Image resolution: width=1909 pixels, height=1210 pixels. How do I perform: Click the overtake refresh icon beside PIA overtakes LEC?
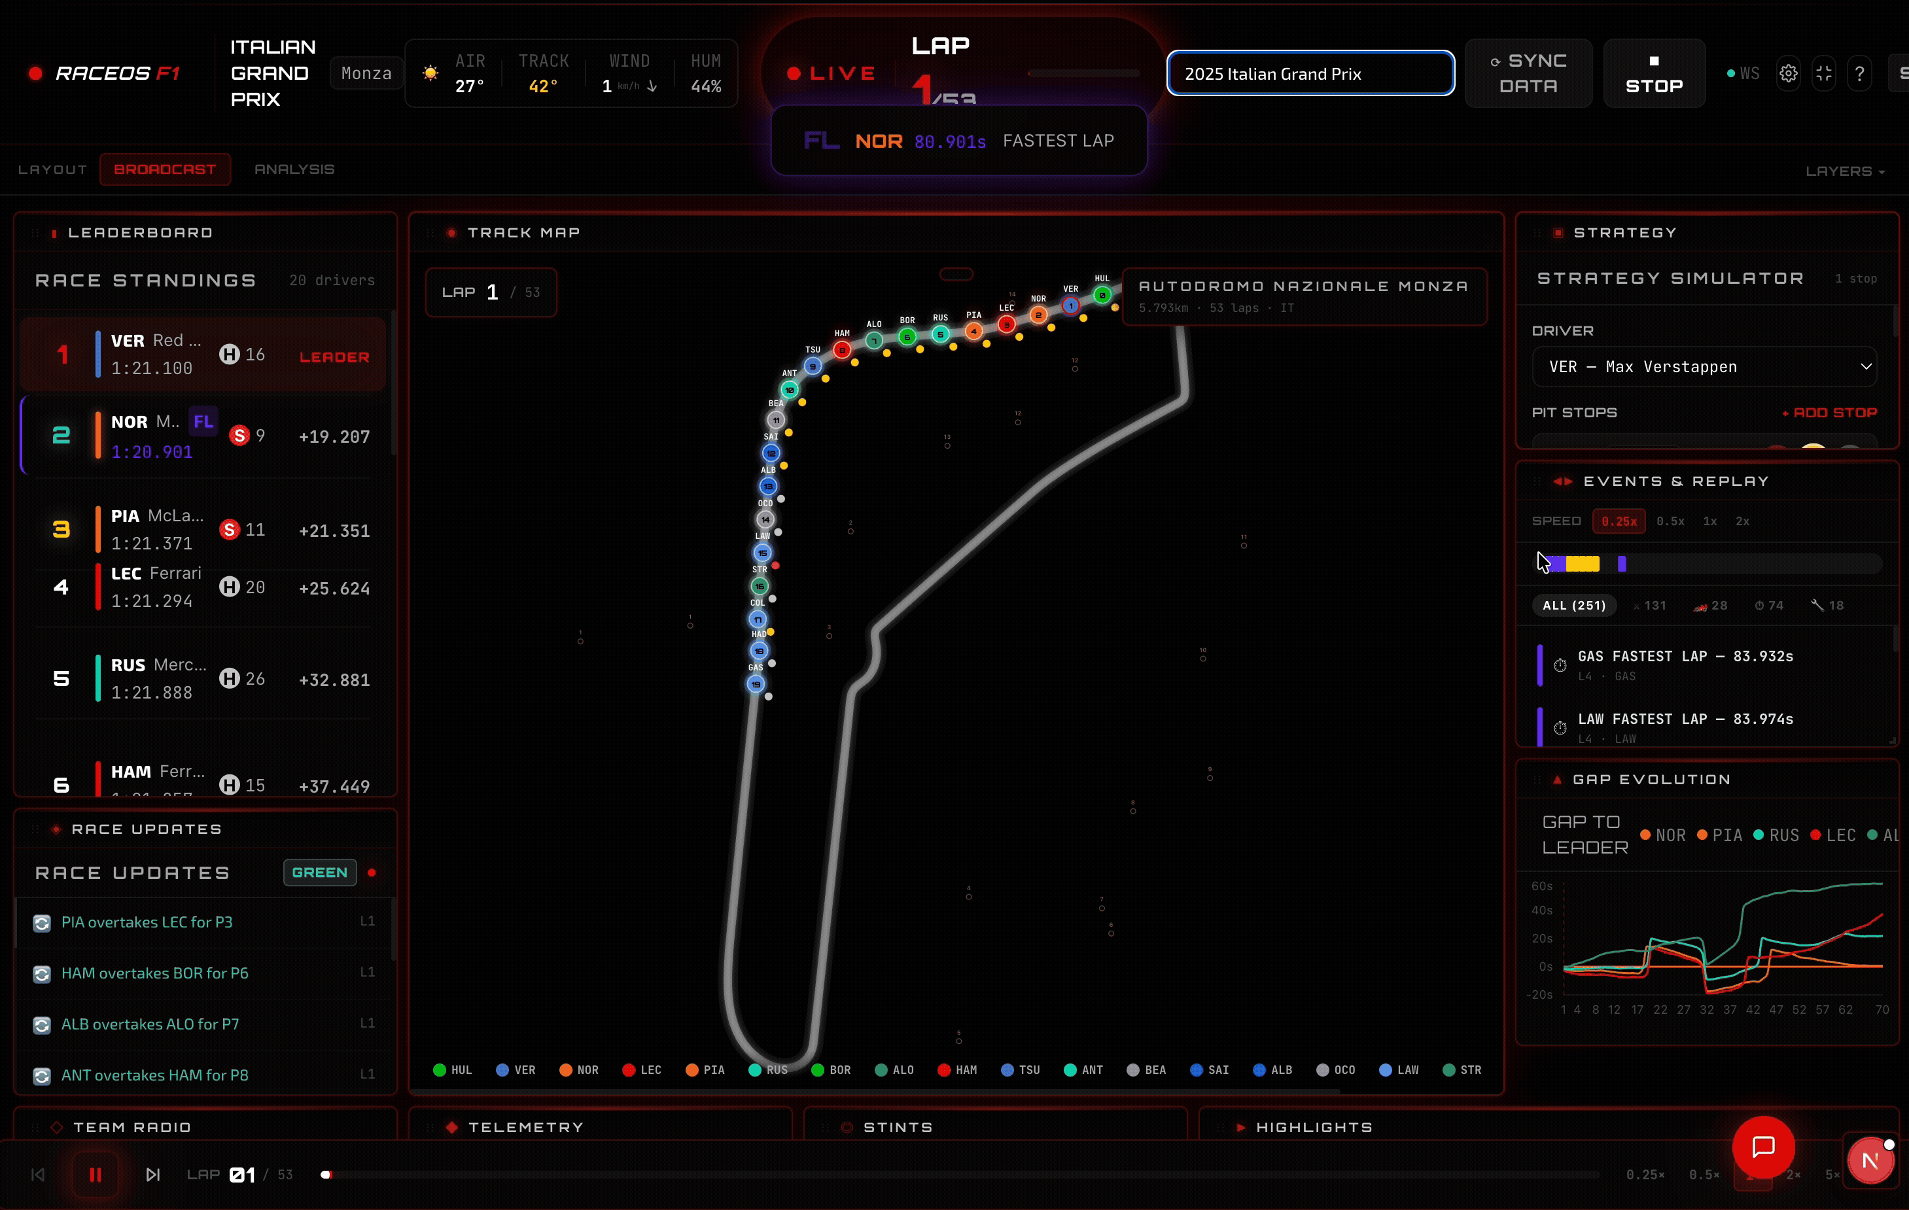point(42,923)
